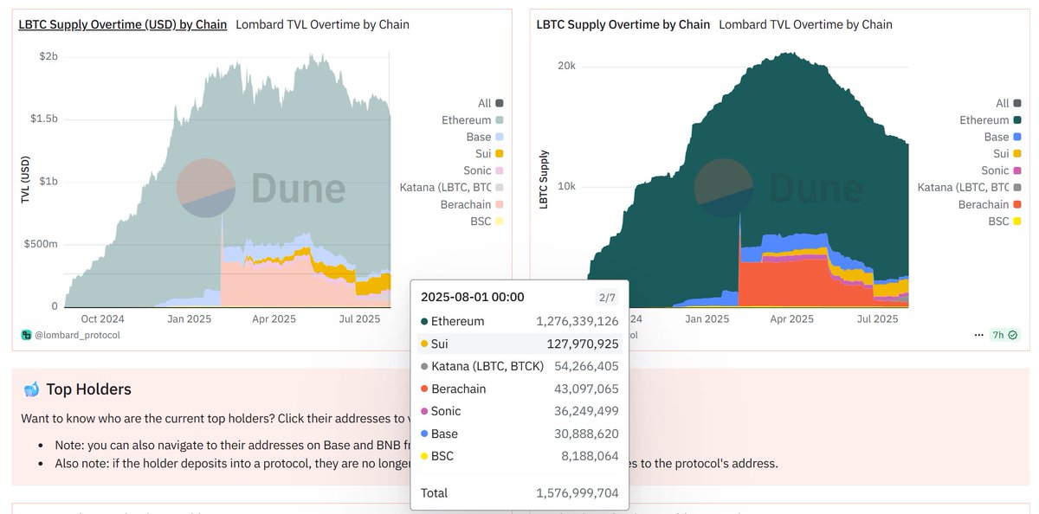Click the yellow BSC swatch in the right legend

point(1018,222)
